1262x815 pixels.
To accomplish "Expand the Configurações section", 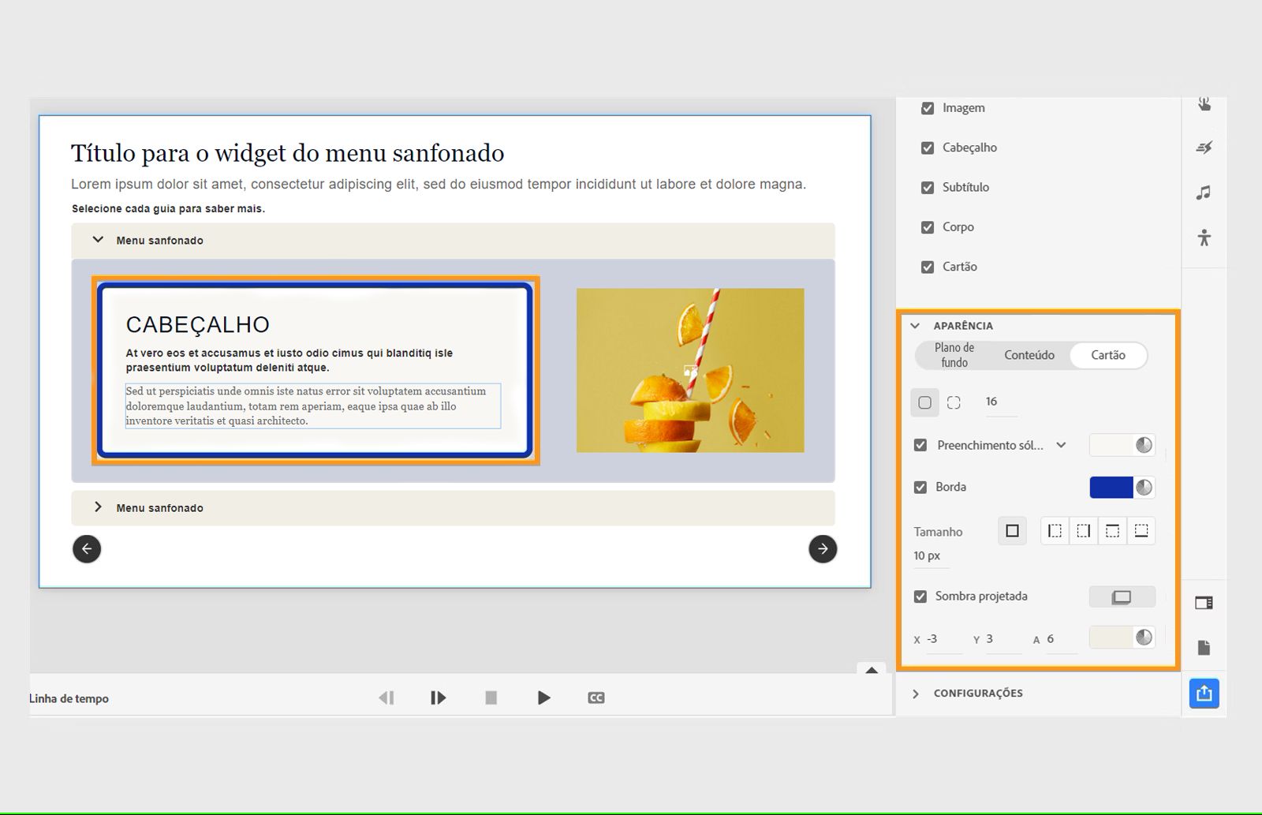I will click(x=916, y=693).
